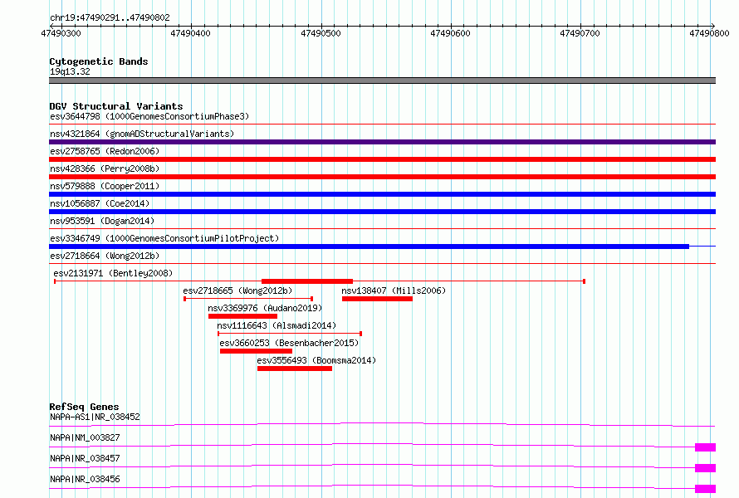
Task: Click ruler position 47490800
Action: point(709,33)
